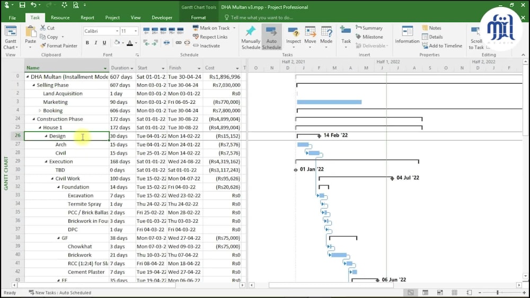Insert a Milestone

pyautogui.click(x=369, y=37)
